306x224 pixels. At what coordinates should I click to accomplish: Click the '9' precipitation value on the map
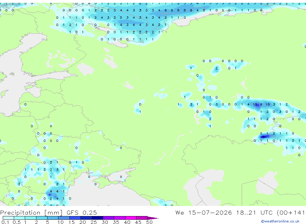coord(261,105)
